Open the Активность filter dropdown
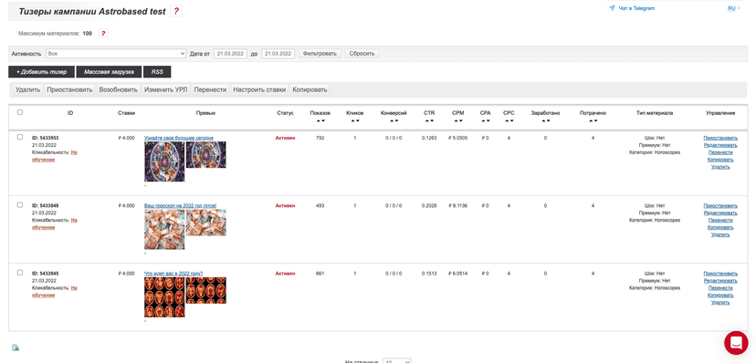 pyautogui.click(x=116, y=54)
